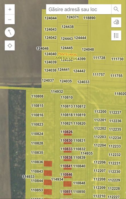This screenshot has height=199, width=126.
Task: Select parcel 110848
Action: click(79, 183)
